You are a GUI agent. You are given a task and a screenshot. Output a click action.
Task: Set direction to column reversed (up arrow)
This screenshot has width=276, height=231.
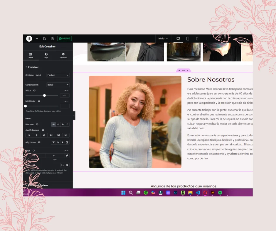67,124
